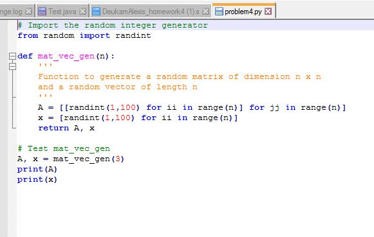The image size is (374, 237).
Task: Click the 'return A, x' line
Action: pyautogui.click(x=66, y=128)
